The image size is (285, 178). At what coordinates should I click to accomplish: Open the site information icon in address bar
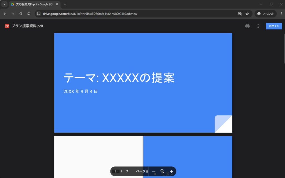pos(39,14)
